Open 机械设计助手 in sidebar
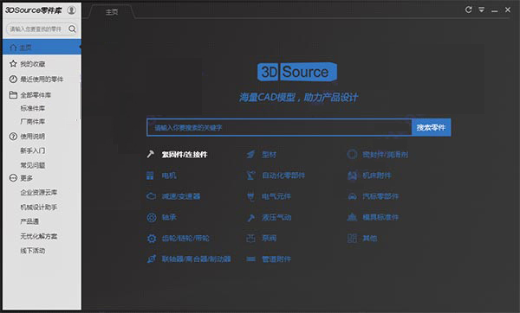 tap(39, 208)
